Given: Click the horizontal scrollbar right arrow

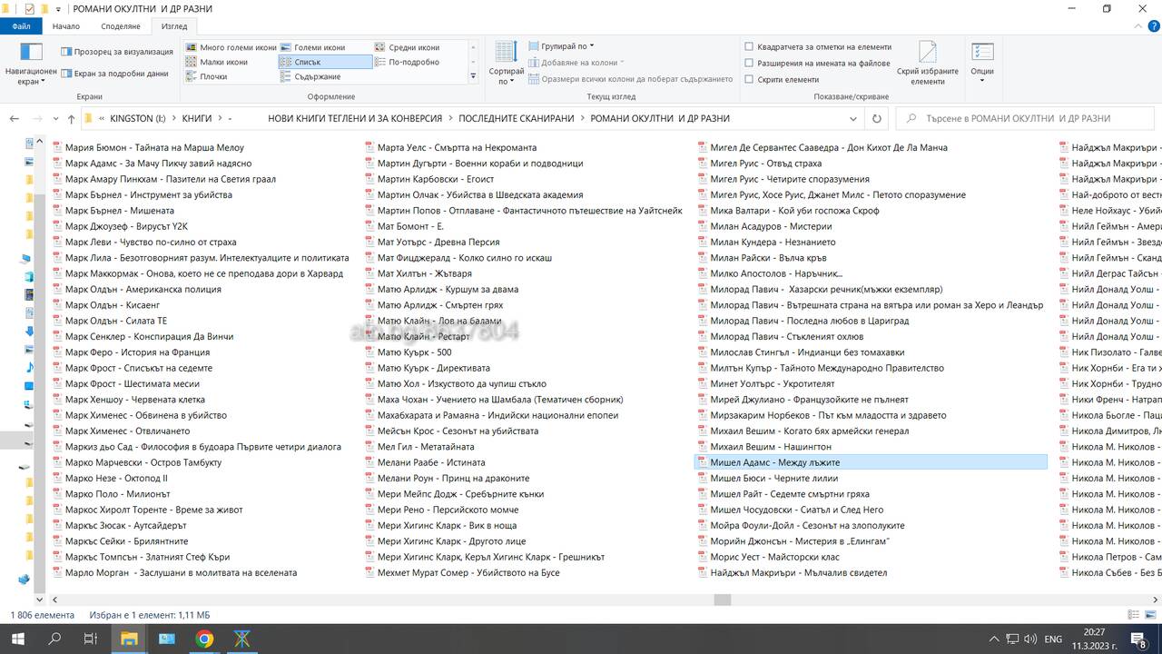Looking at the screenshot, I should 1157,599.
